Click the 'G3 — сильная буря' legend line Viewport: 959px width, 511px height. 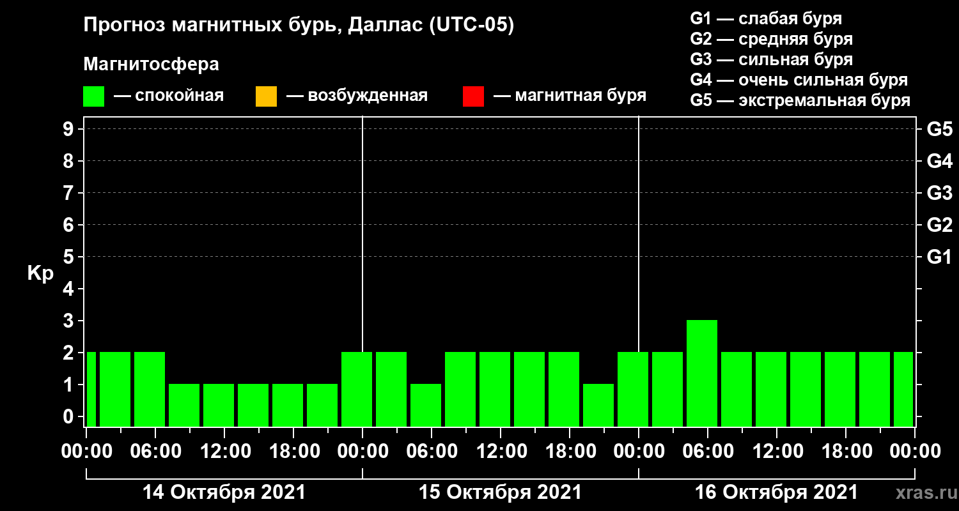[x=771, y=59]
